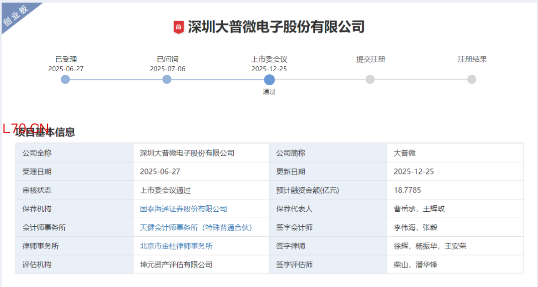Select the 提交注册 timeline node dot
538x287 pixels.
pos(370,80)
